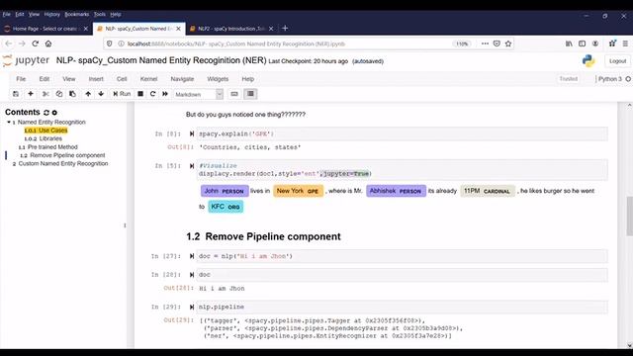The width and height of the screenshot is (633, 356).
Task: Toggle the table of contents toolbar icon
Action: 250,94
